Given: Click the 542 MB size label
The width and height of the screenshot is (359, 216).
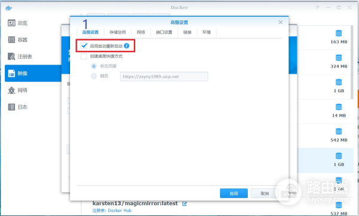Looking at the screenshot, I should point(339,140).
